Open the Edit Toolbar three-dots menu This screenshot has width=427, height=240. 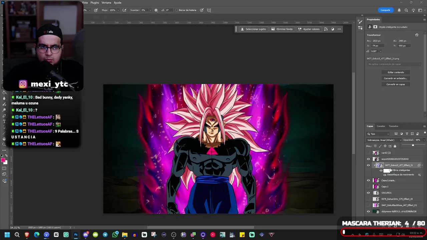pos(4,150)
